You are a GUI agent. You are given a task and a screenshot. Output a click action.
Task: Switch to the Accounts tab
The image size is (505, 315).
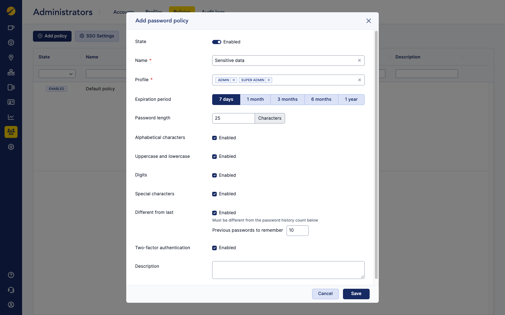[123, 12]
